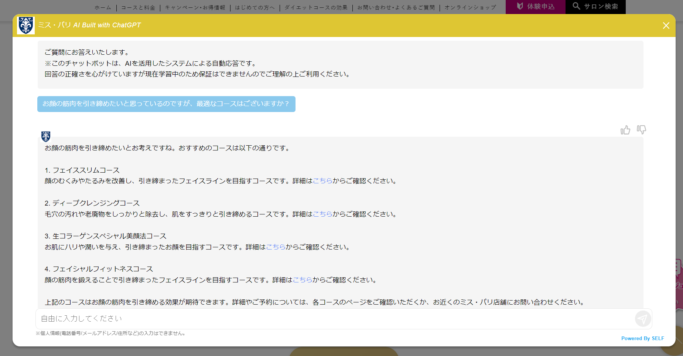683x356 pixels.
Task: Click the heading 1. フェイススリムコース
Action: coord(82,170)
